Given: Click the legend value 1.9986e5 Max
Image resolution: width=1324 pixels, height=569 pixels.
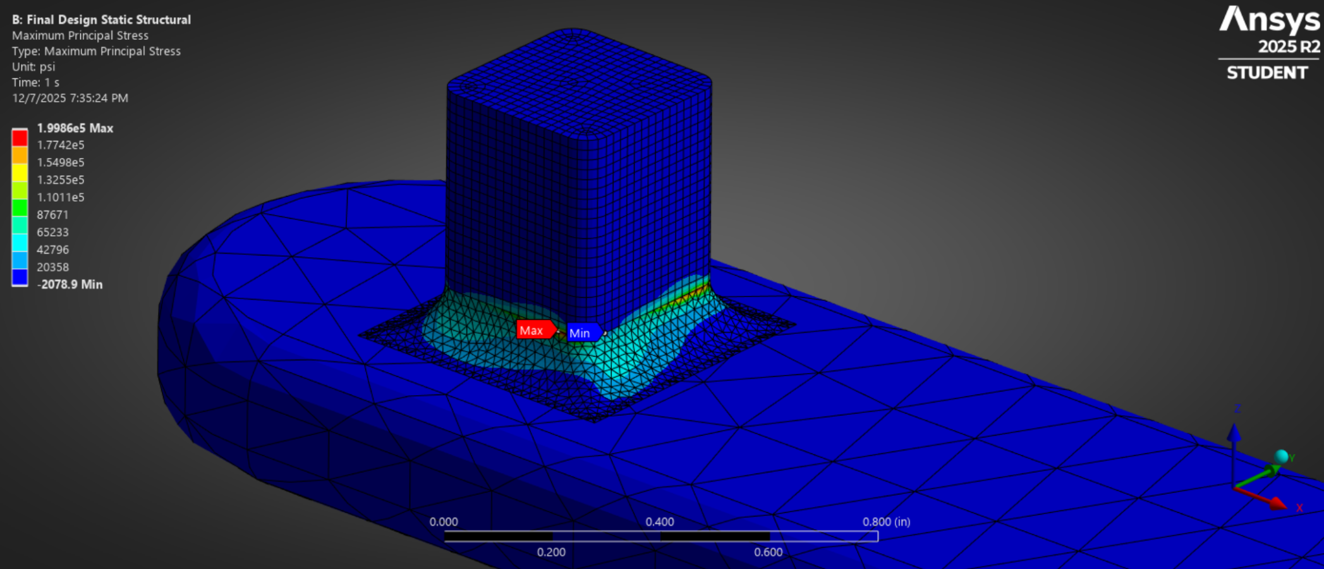Looking at the screenshot, I should pyautogui.click(x=75, y=128).
